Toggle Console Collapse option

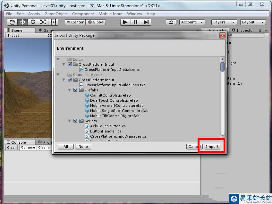click(28, 148)
